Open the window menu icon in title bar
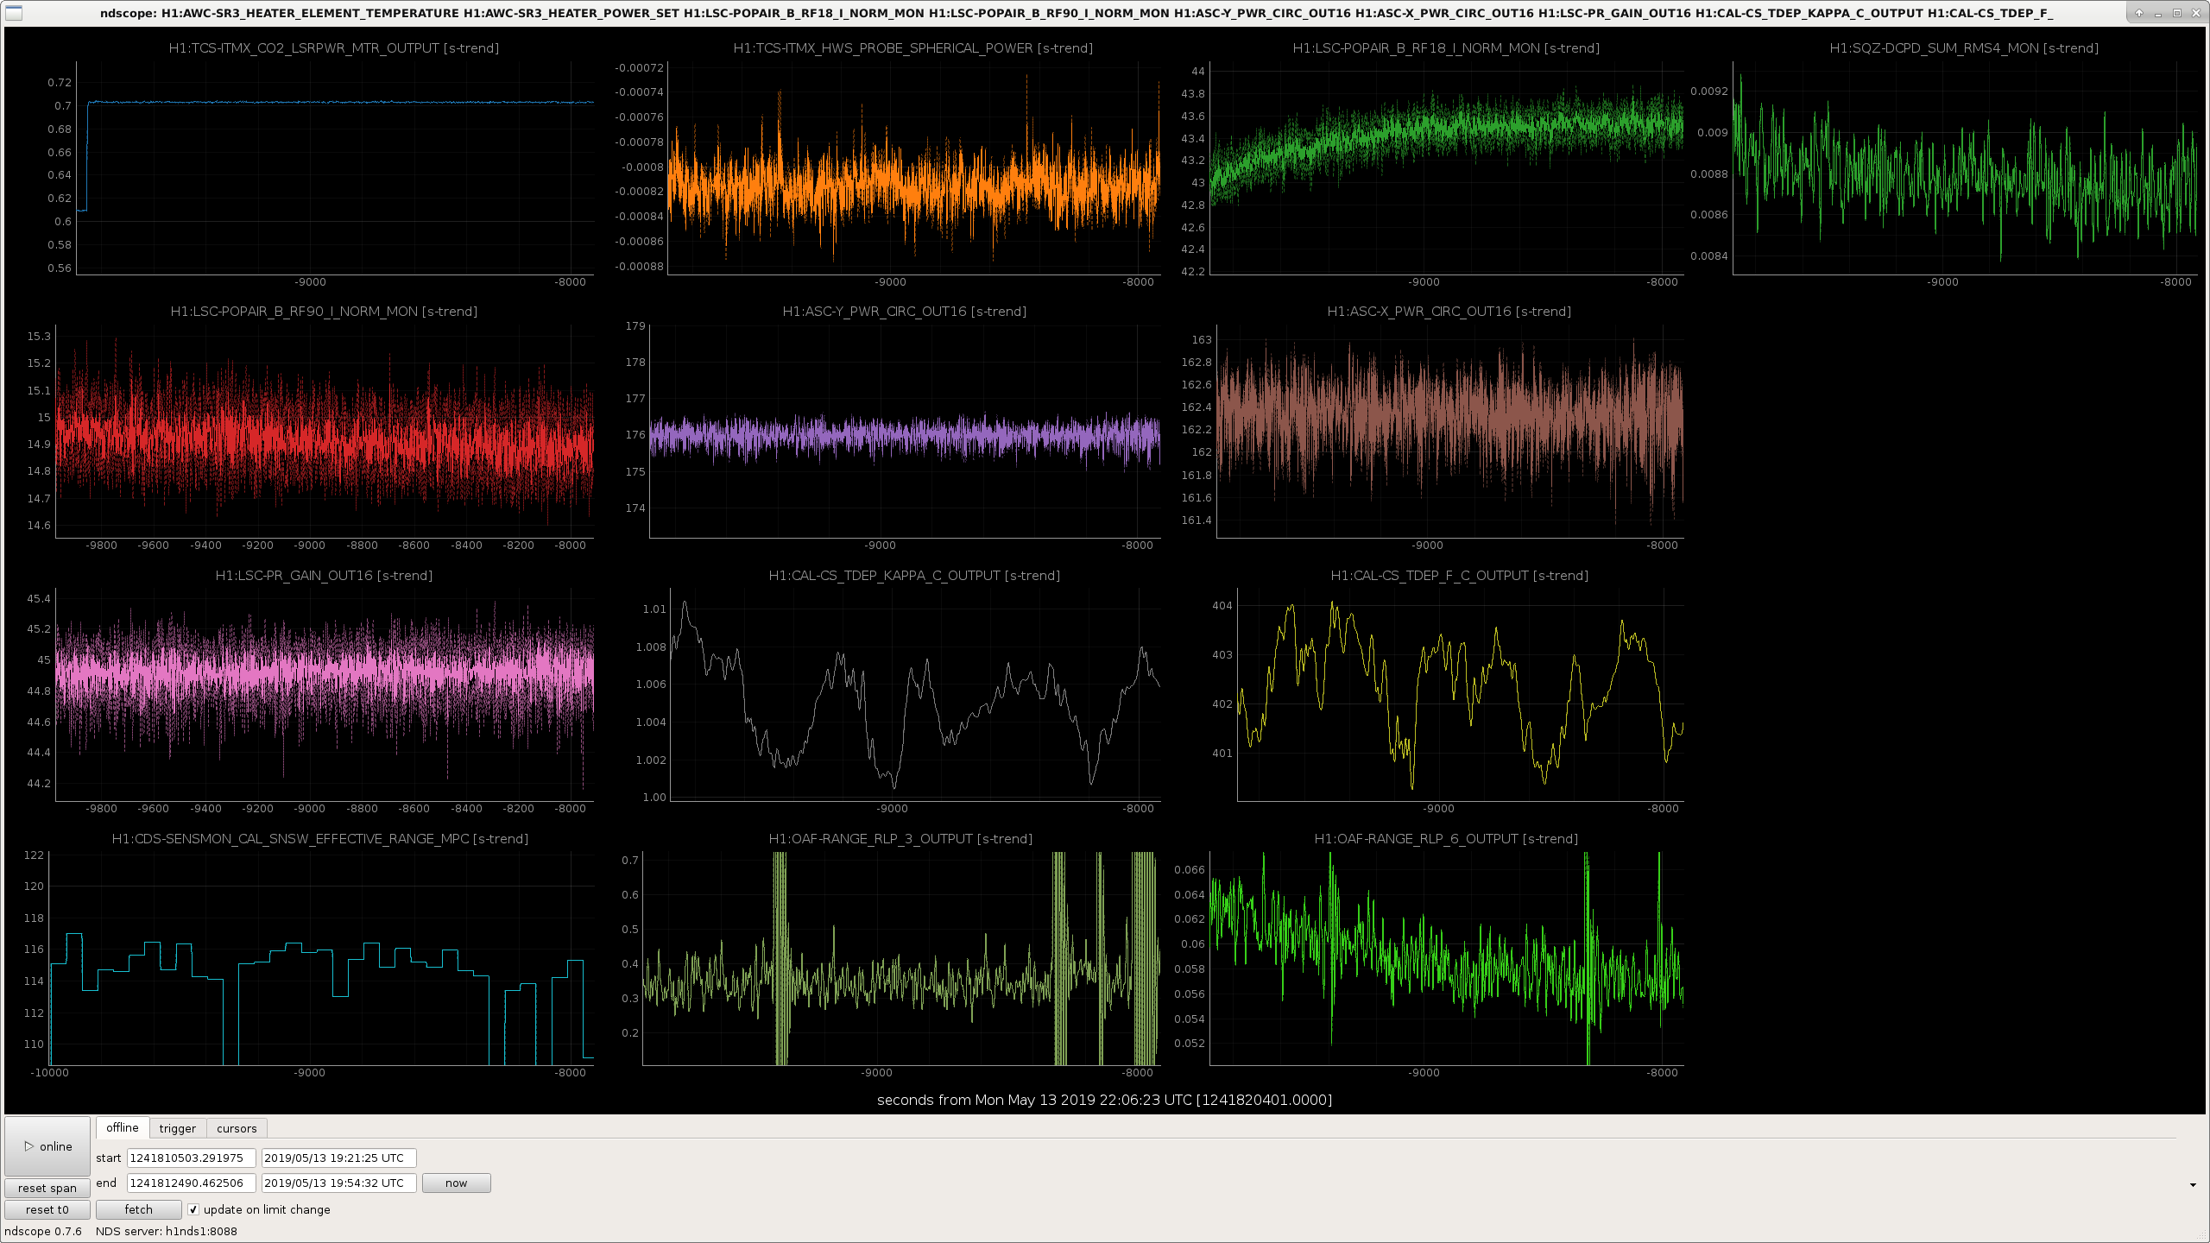2210x1243 pixels. click(13, 13)
